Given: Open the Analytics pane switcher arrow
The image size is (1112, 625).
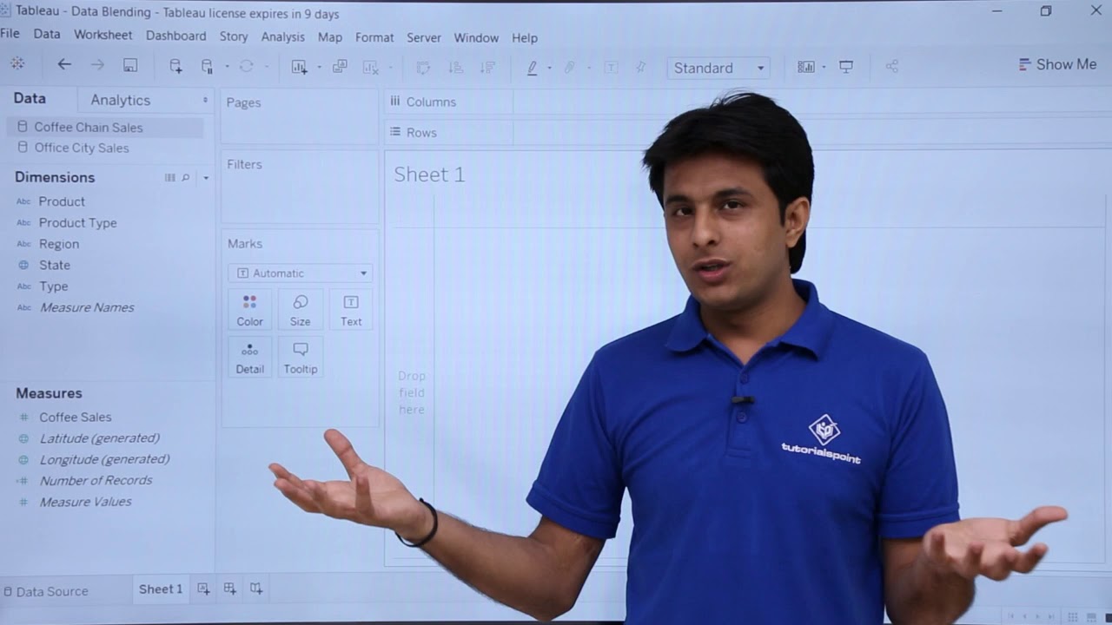Looking at the screenshot, I should (x=206, y=100).
